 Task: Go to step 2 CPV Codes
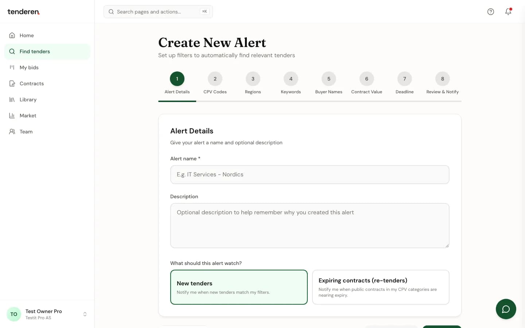coord(215,83)
